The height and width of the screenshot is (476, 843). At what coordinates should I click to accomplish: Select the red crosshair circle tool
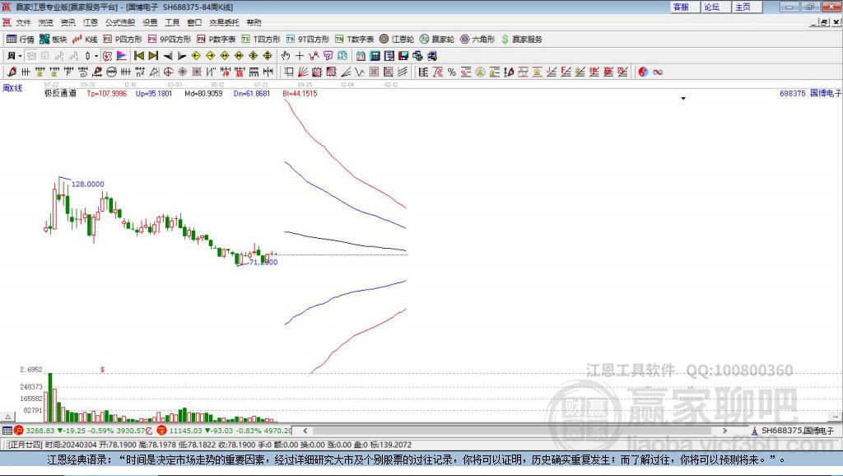click(x=168, y=72)
